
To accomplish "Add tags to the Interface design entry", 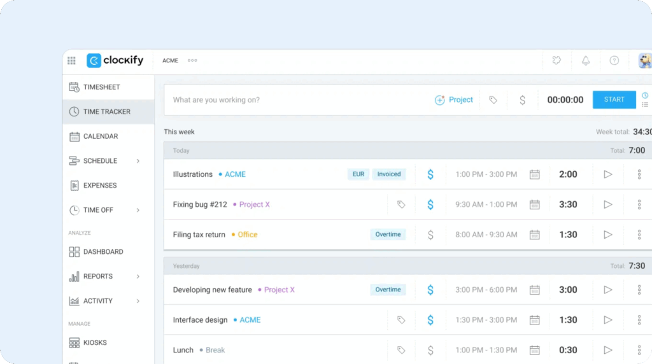I will click(x=401, y=320).
